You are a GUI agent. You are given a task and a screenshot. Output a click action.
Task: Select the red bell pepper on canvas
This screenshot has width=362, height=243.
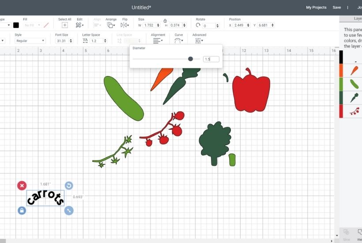251,92
